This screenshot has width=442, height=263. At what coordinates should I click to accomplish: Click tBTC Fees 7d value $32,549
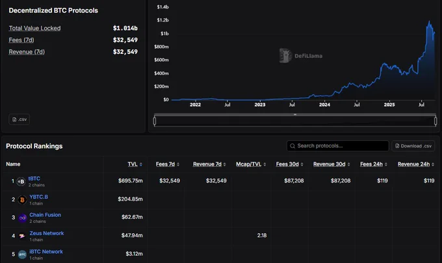(x=170, y=181)
